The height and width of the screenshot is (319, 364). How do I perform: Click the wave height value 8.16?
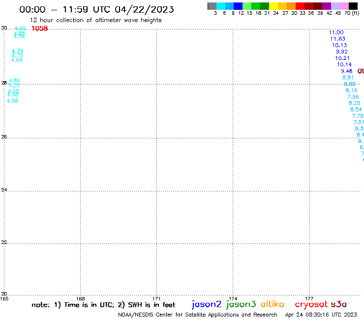pyautogui.click(x=352, y=90)
